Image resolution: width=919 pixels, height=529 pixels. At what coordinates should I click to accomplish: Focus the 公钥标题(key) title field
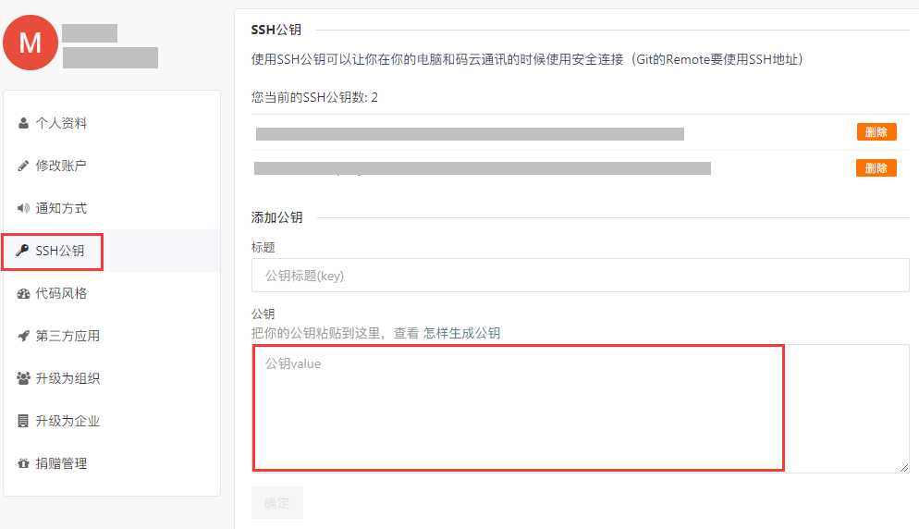[581, 275]
